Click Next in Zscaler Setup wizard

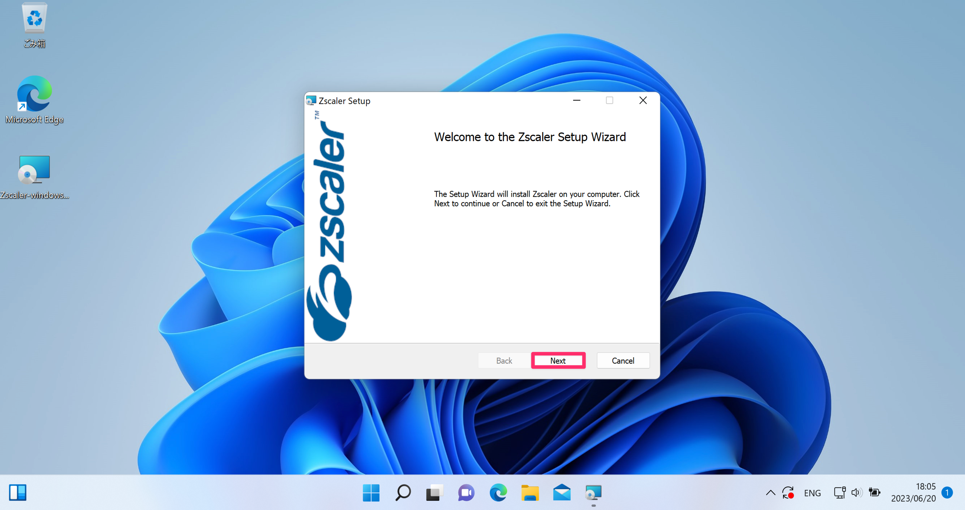tap(558, 360)
